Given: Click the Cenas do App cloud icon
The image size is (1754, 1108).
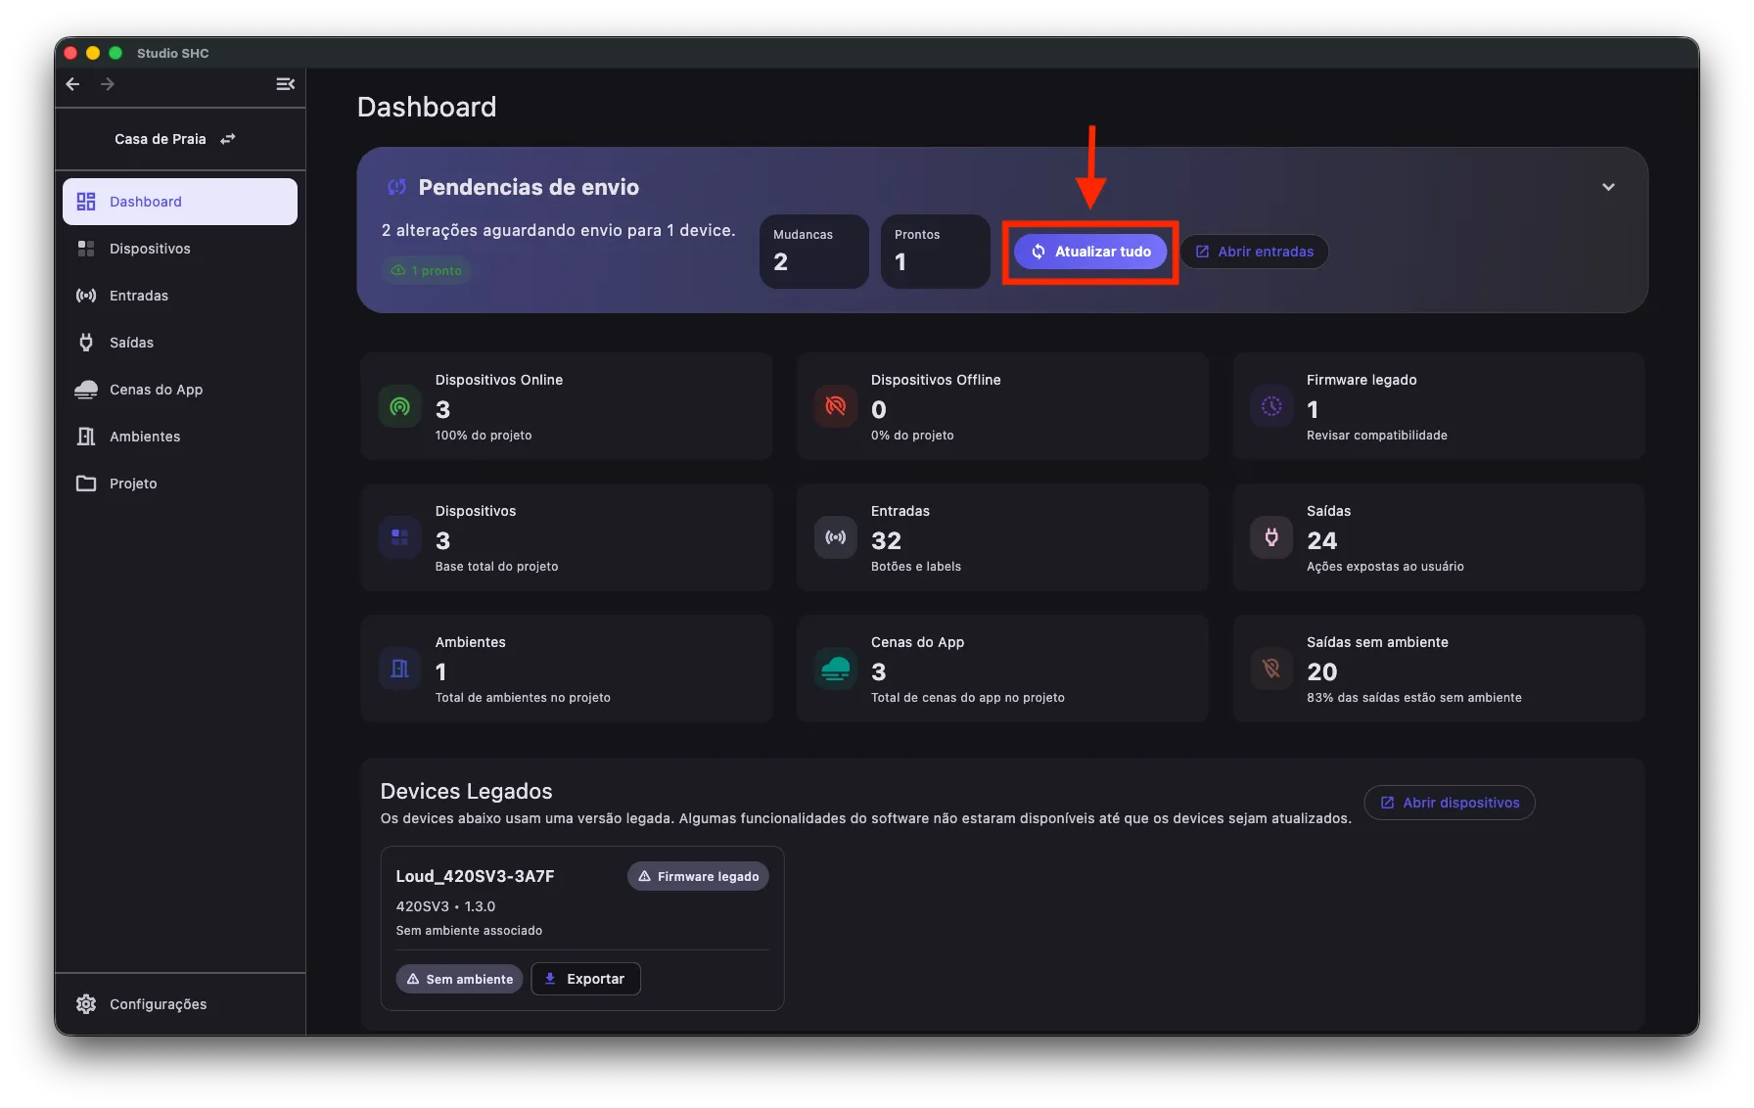Looking at the screenshot, I should coord(835,669).
